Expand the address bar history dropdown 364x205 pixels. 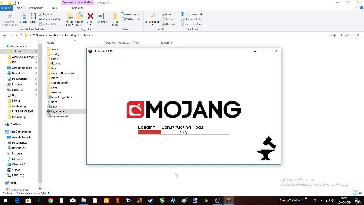click(330, 36)
